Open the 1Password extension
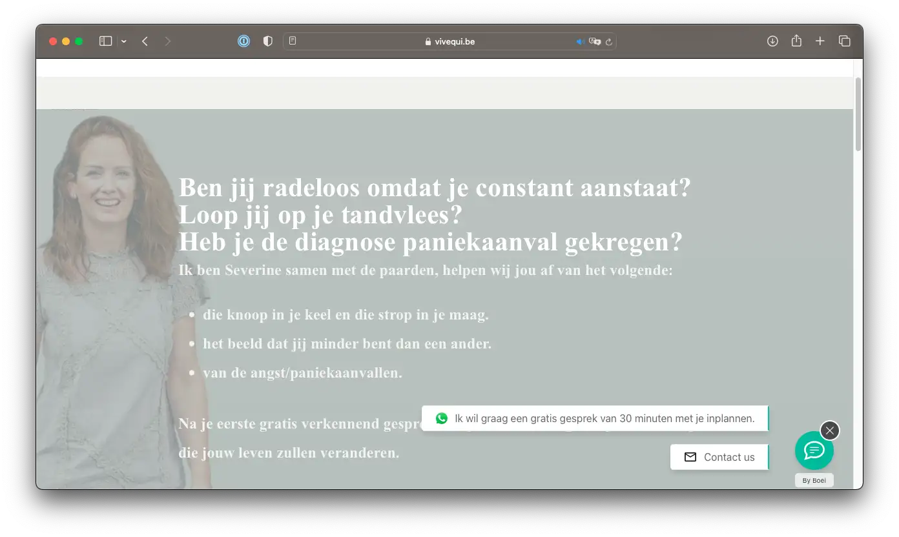Viewport: 899px width, 537px height. tap(243, 41)
